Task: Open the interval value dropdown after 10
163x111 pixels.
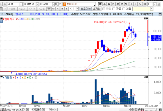Action: pyautogui.click(x=155, y=4)
